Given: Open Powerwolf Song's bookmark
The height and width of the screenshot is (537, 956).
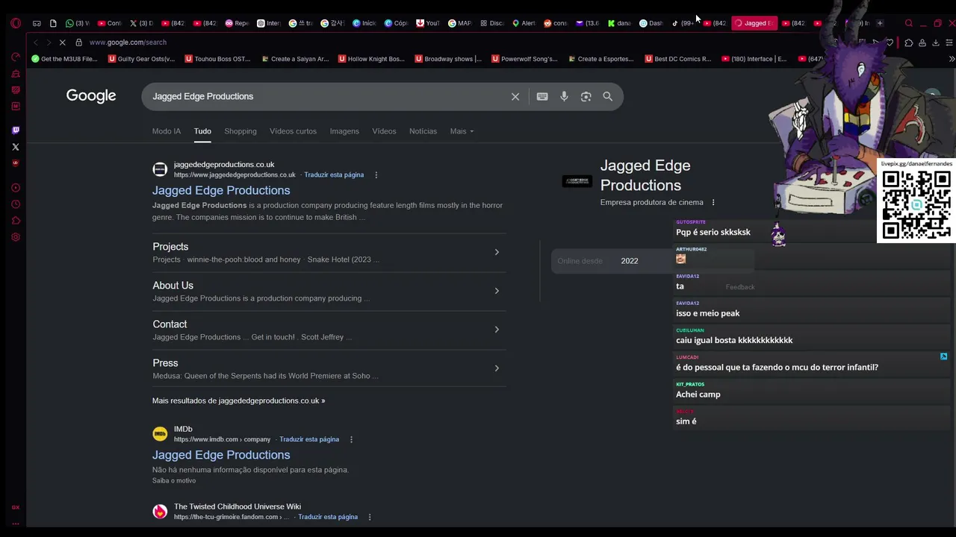Looking at the screenshot, I should (x=524, y=59).
